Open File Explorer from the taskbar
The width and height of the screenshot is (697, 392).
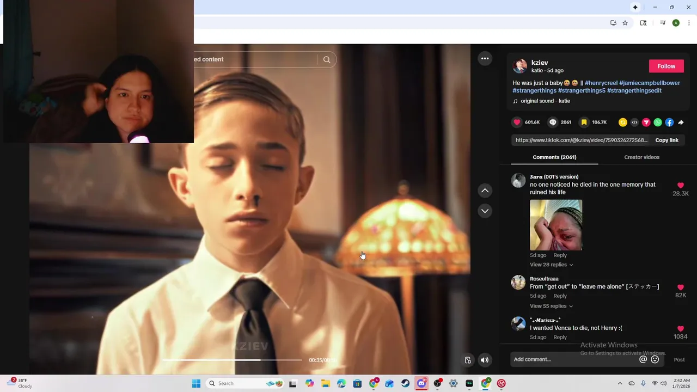coord(326,383)
